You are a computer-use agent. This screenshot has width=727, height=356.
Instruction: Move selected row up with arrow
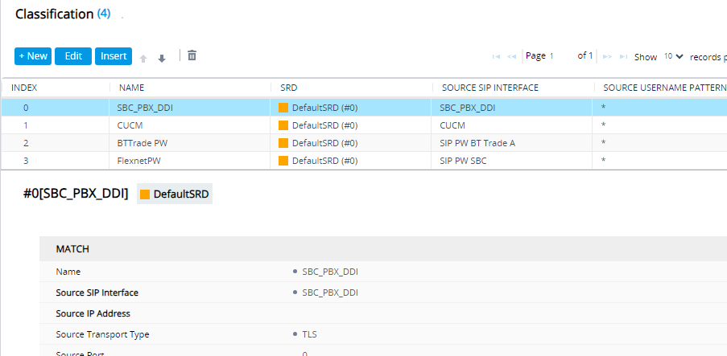pos(143,59)
